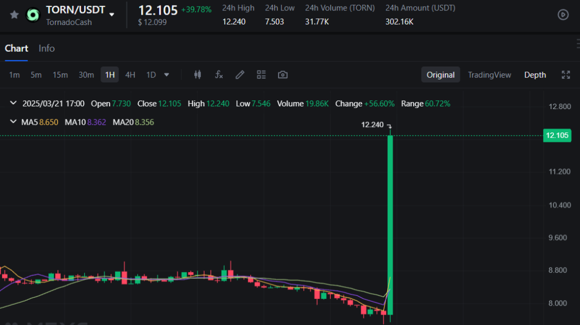This screenshot has height=325, width=580.
Task: Collapse the OHLC data row chevron
Action: [x=13, y=104]
